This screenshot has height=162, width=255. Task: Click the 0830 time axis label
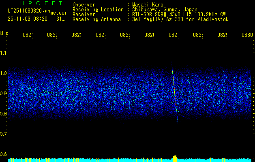(247, 35)
